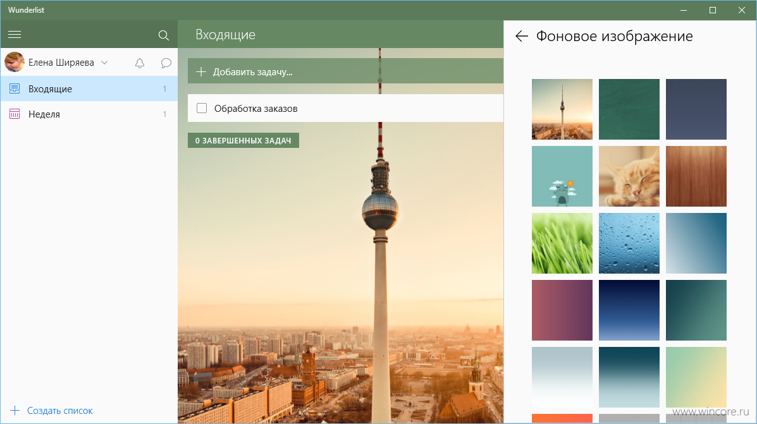
Task: Open conversations via the speech bubble icon
Action: coord(166,63)
